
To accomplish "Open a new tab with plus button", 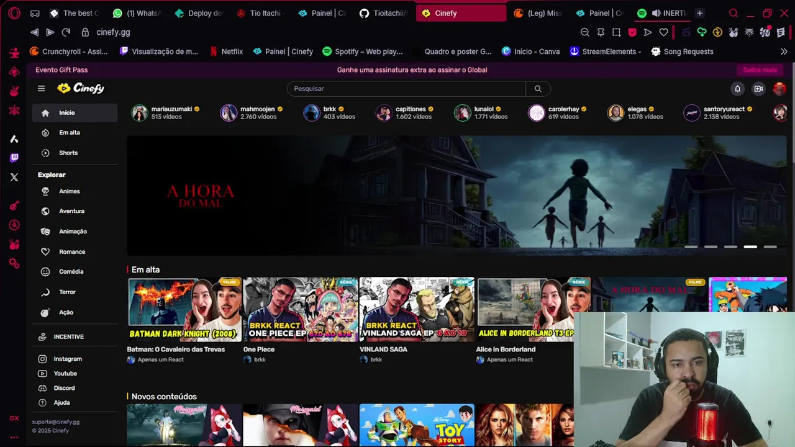I will point(699,13).
